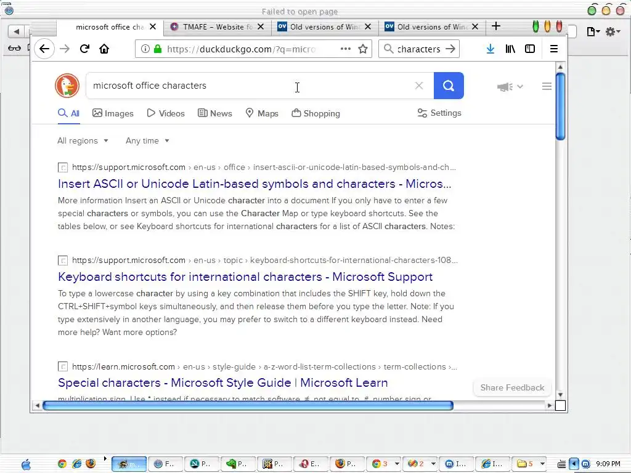Image resolution: width=631 pixels, height=473 pixels.
Task: Reload the DuckDuckGo page
Action: [84, 49]
